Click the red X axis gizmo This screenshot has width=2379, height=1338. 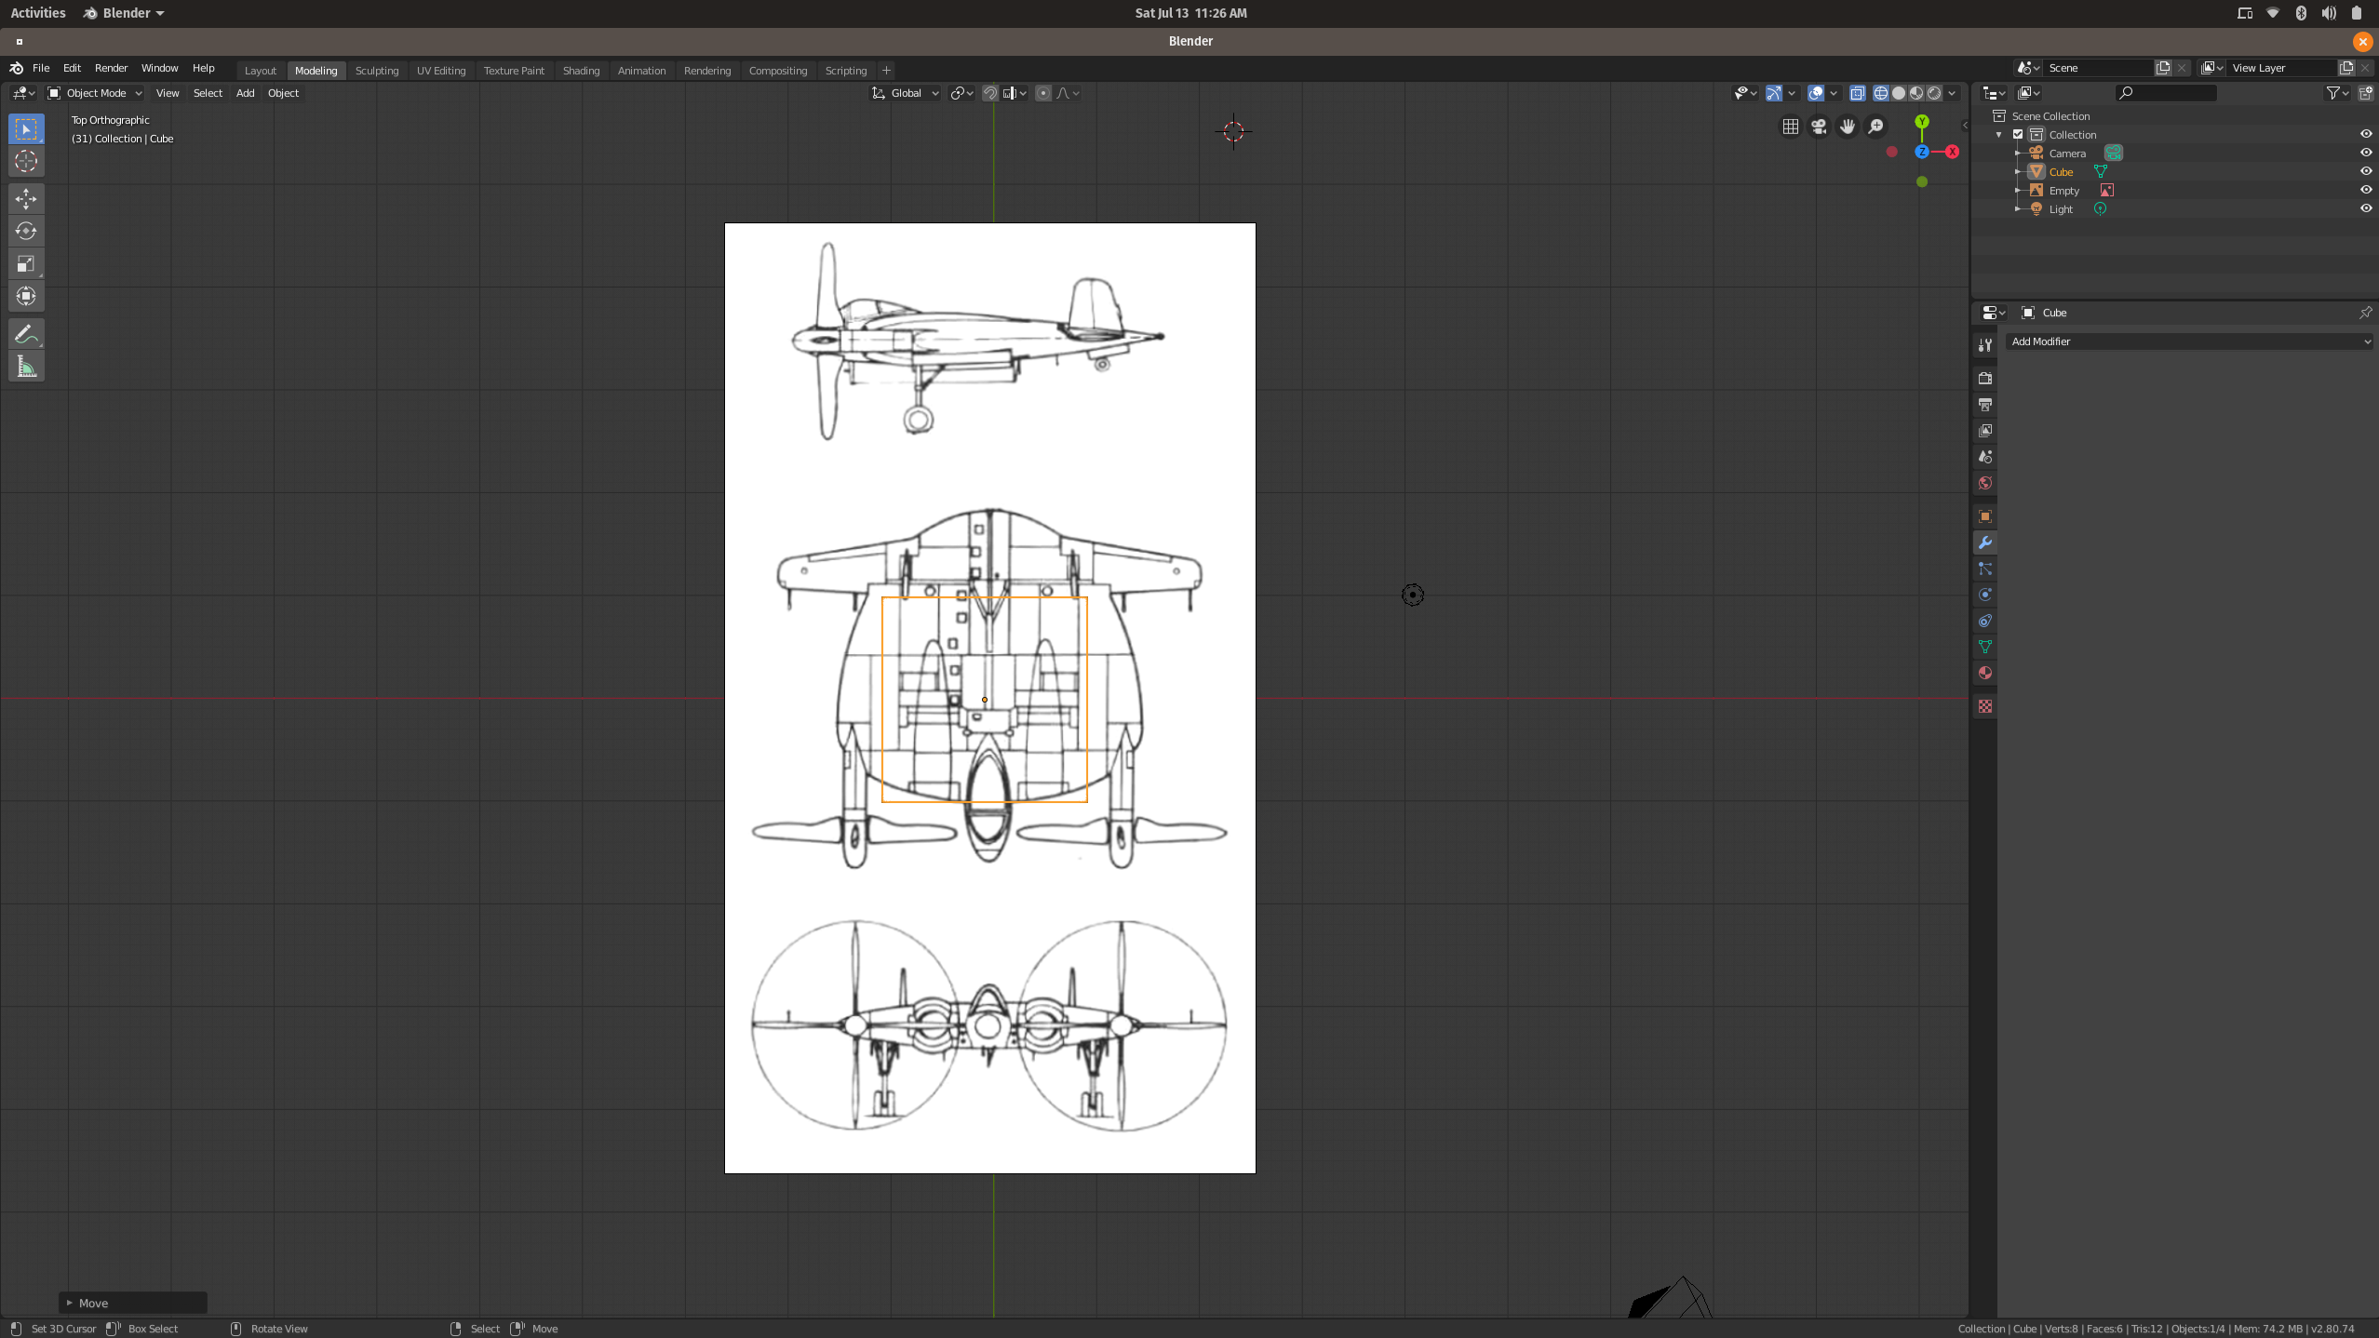pyautogui.click(x=1952, y=152)
